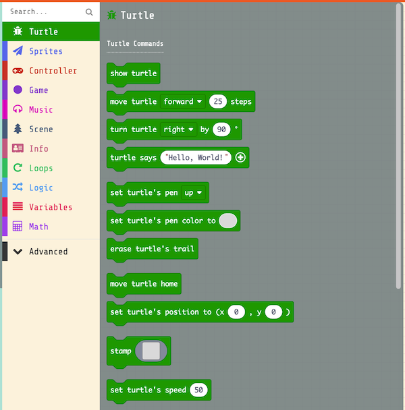
Task: Click the Controller gamepad icon
Action: (x=18, y=71)
